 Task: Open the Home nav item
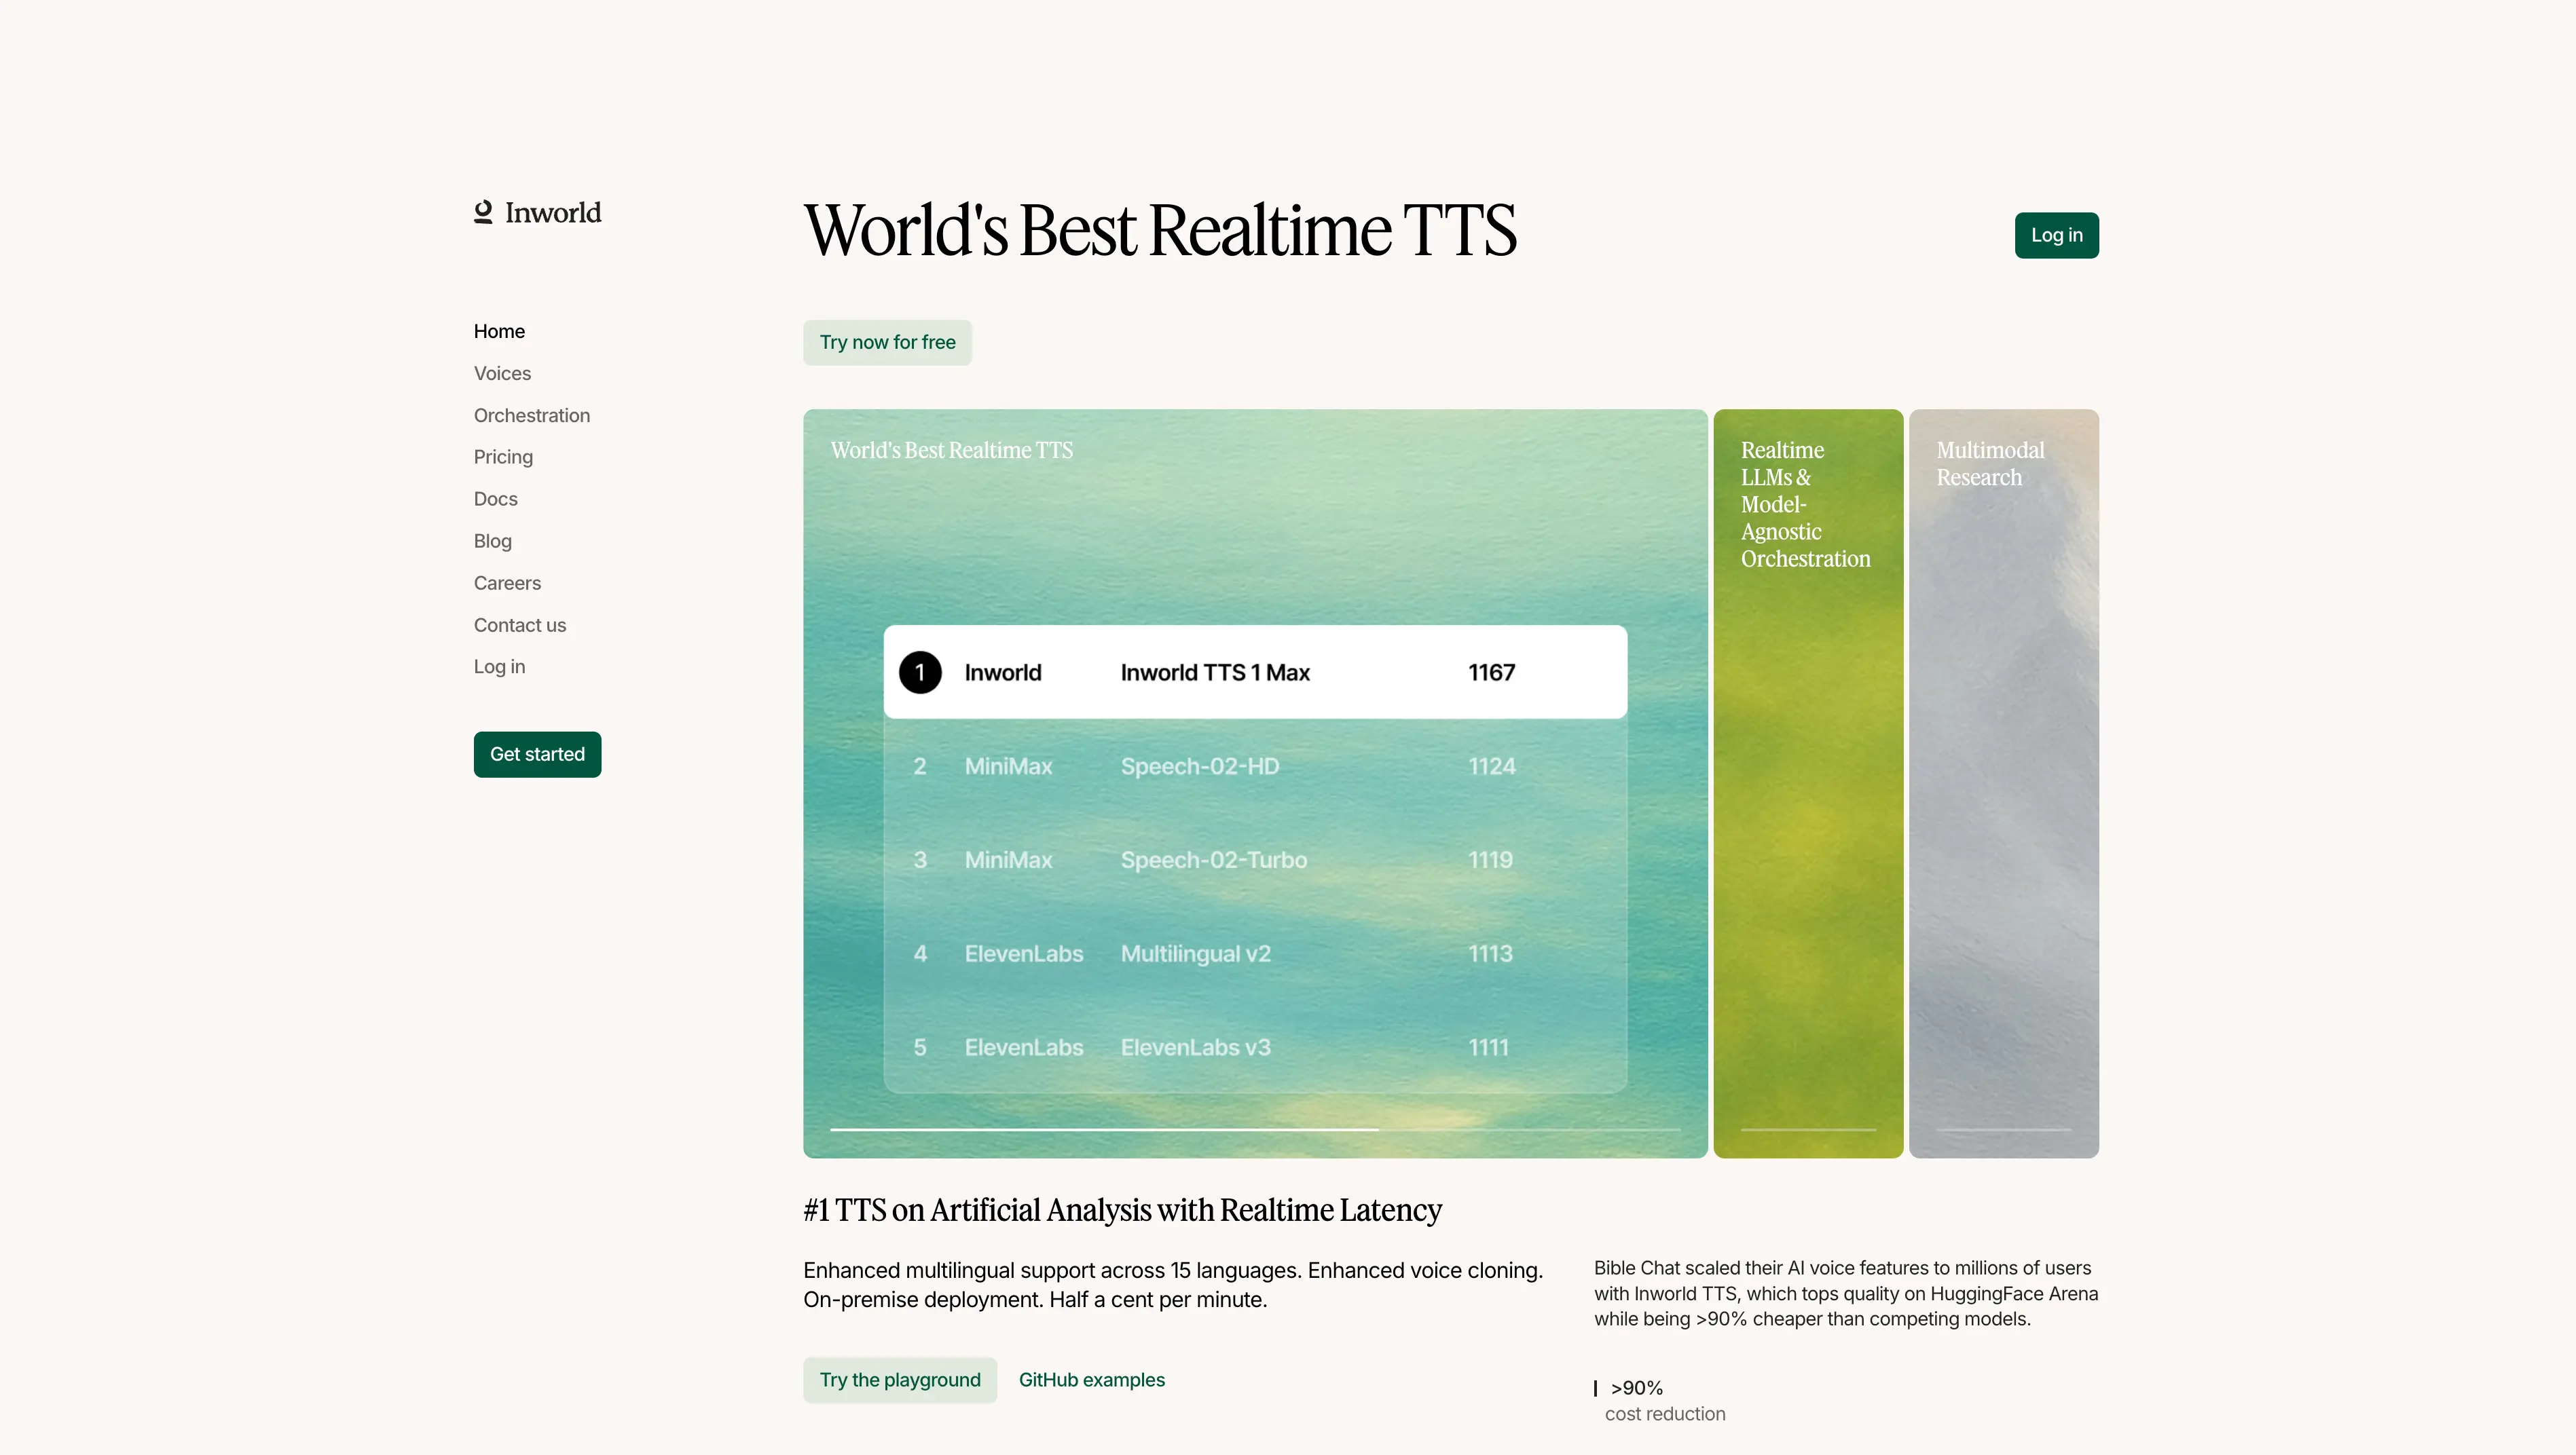pyautogui.click(x=499, y=330)
